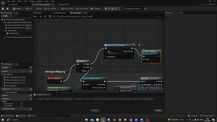217x122 pixels.
Task: Open the debug object selector dropdown
Action: coord(133,9)
